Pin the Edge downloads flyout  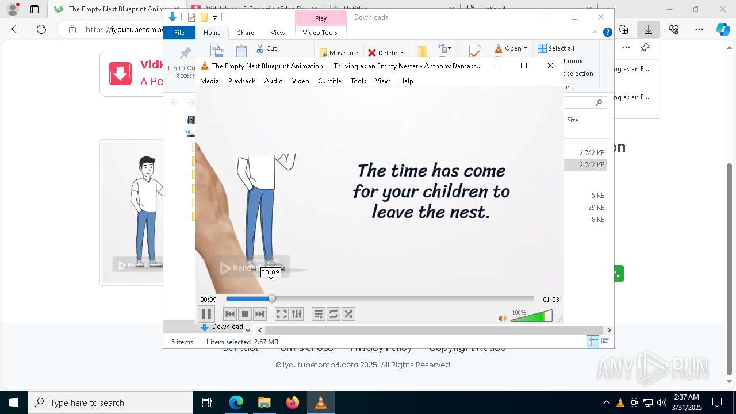click(x=645, y=48)
